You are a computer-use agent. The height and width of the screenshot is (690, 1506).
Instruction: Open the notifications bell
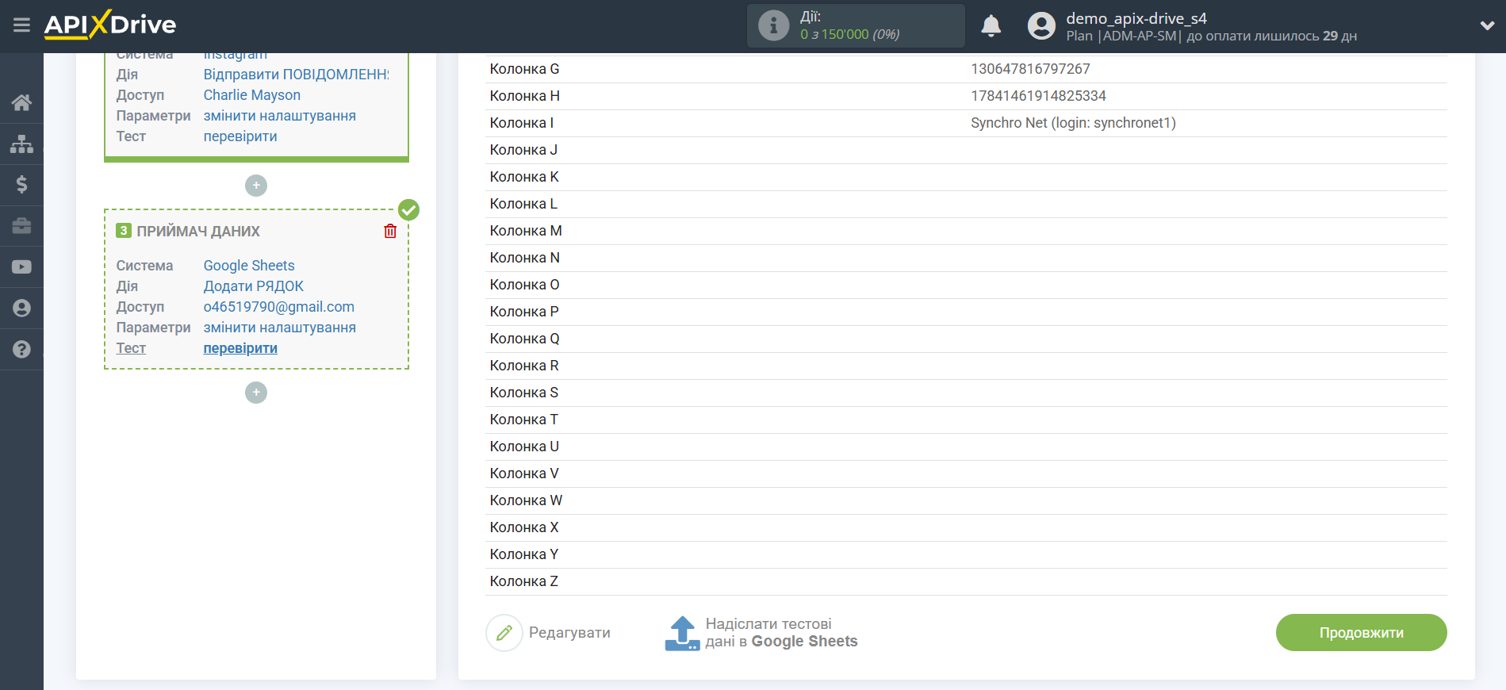pyautogui.click(x=991, y=26)
